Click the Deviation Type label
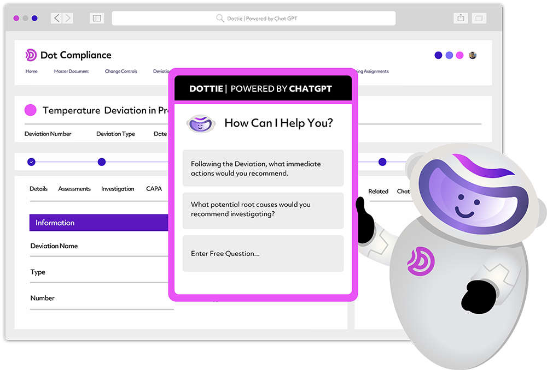The image size is (547, 370). [115, 134]
